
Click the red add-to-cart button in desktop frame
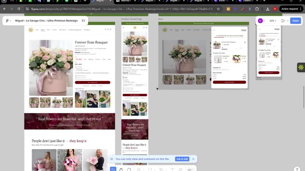pyautogui.click(x=93, y=83)
